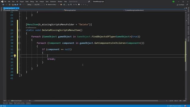Click the search magnifier icon
The width and height of the screenshot is (190, 107).
(x=89, y=1)
